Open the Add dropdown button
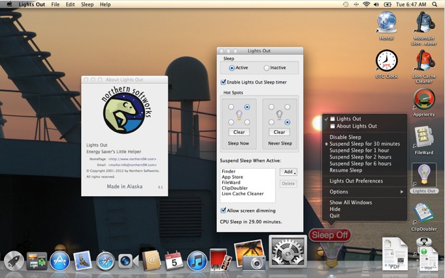 [x=288, y=172]
